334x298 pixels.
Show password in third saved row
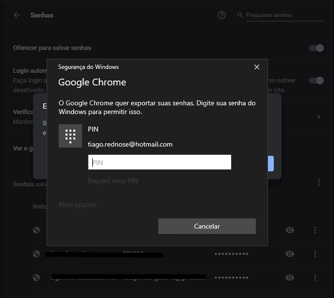(290, 278)
